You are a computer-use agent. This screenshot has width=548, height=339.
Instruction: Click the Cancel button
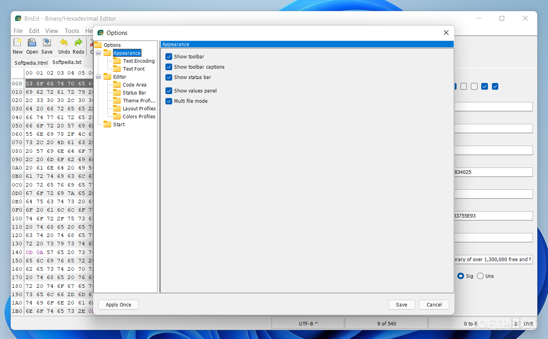point(434,304)
